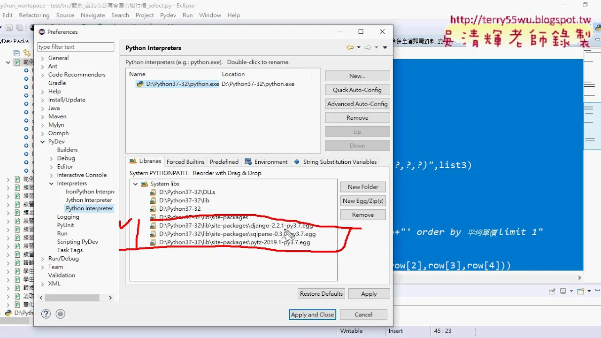601x338 pixels.
Task: Click the back navigation arrow icon
Action: 350,47
